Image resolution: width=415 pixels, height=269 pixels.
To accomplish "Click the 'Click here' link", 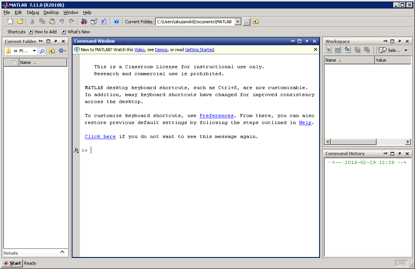I will pyautogui.click(x=100, y=136).
